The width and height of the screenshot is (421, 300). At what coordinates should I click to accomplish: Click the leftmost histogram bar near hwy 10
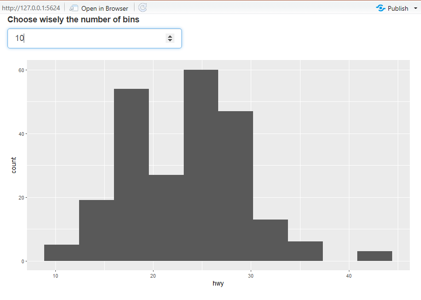[x=61, y=253]
